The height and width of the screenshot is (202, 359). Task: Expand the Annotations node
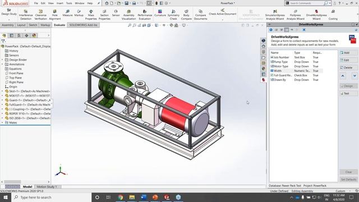tap(2, 64)
